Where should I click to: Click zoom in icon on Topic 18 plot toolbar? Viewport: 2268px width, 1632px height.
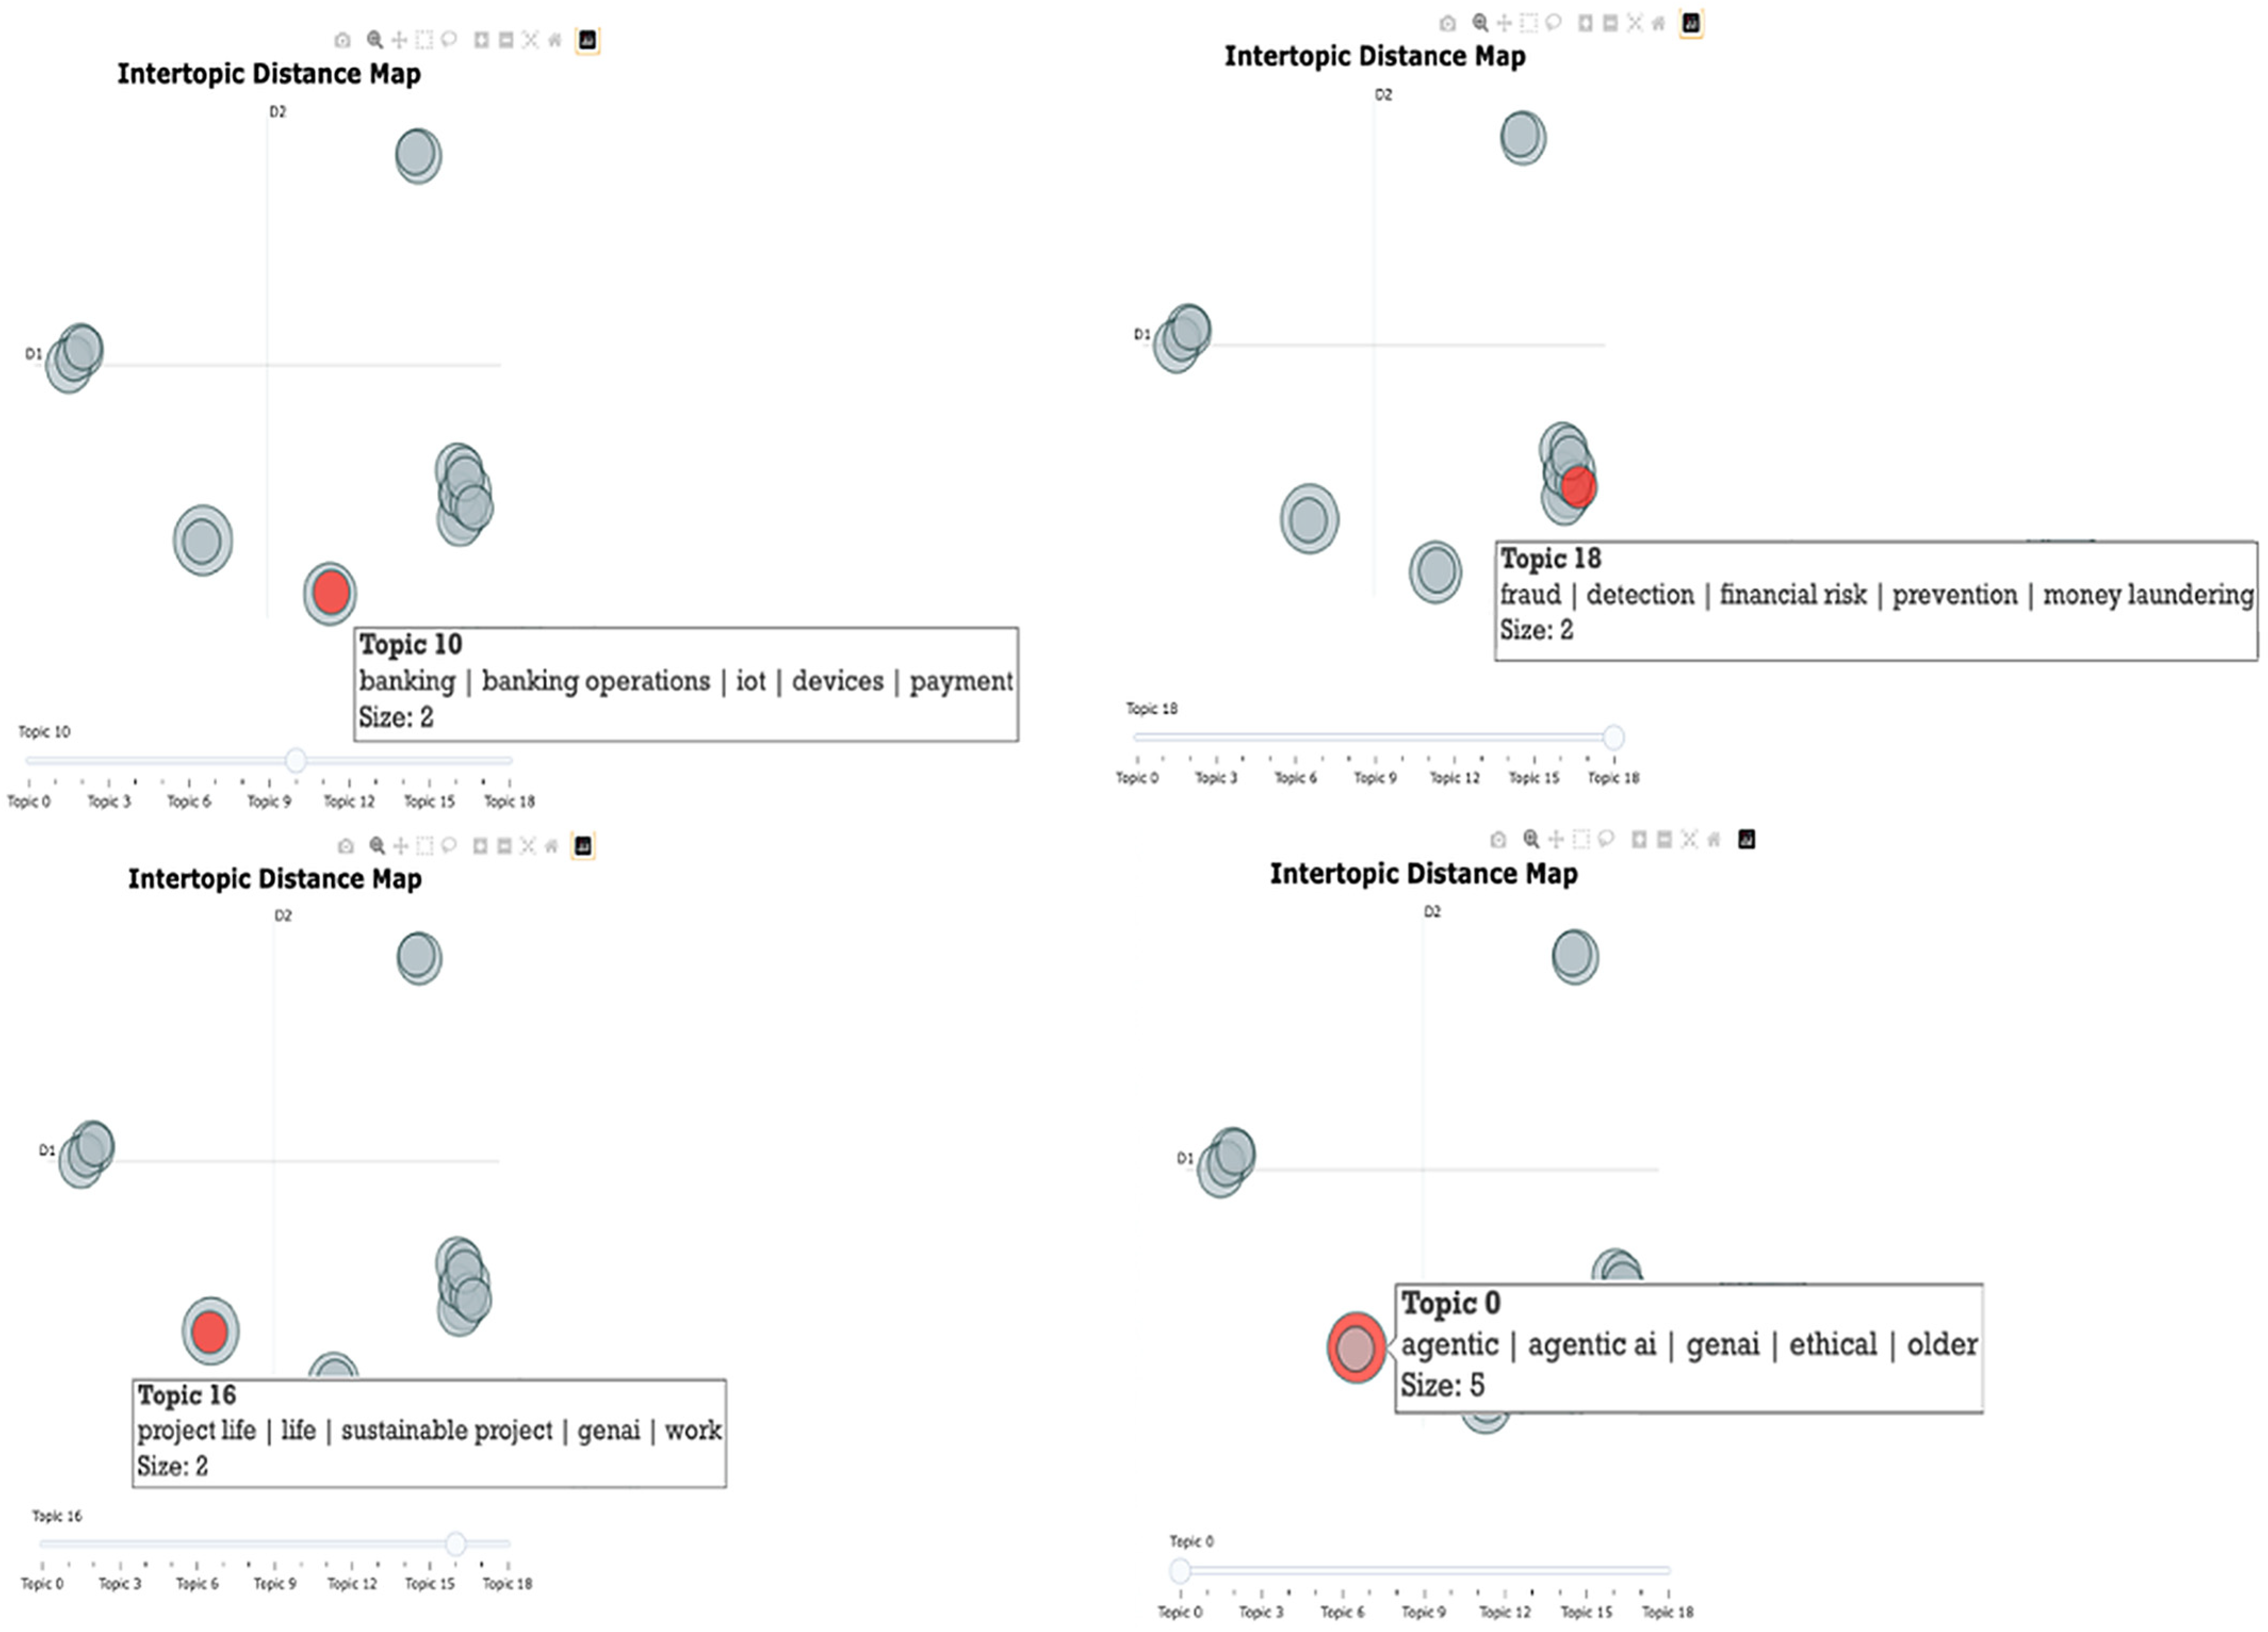coord(1585,23)
